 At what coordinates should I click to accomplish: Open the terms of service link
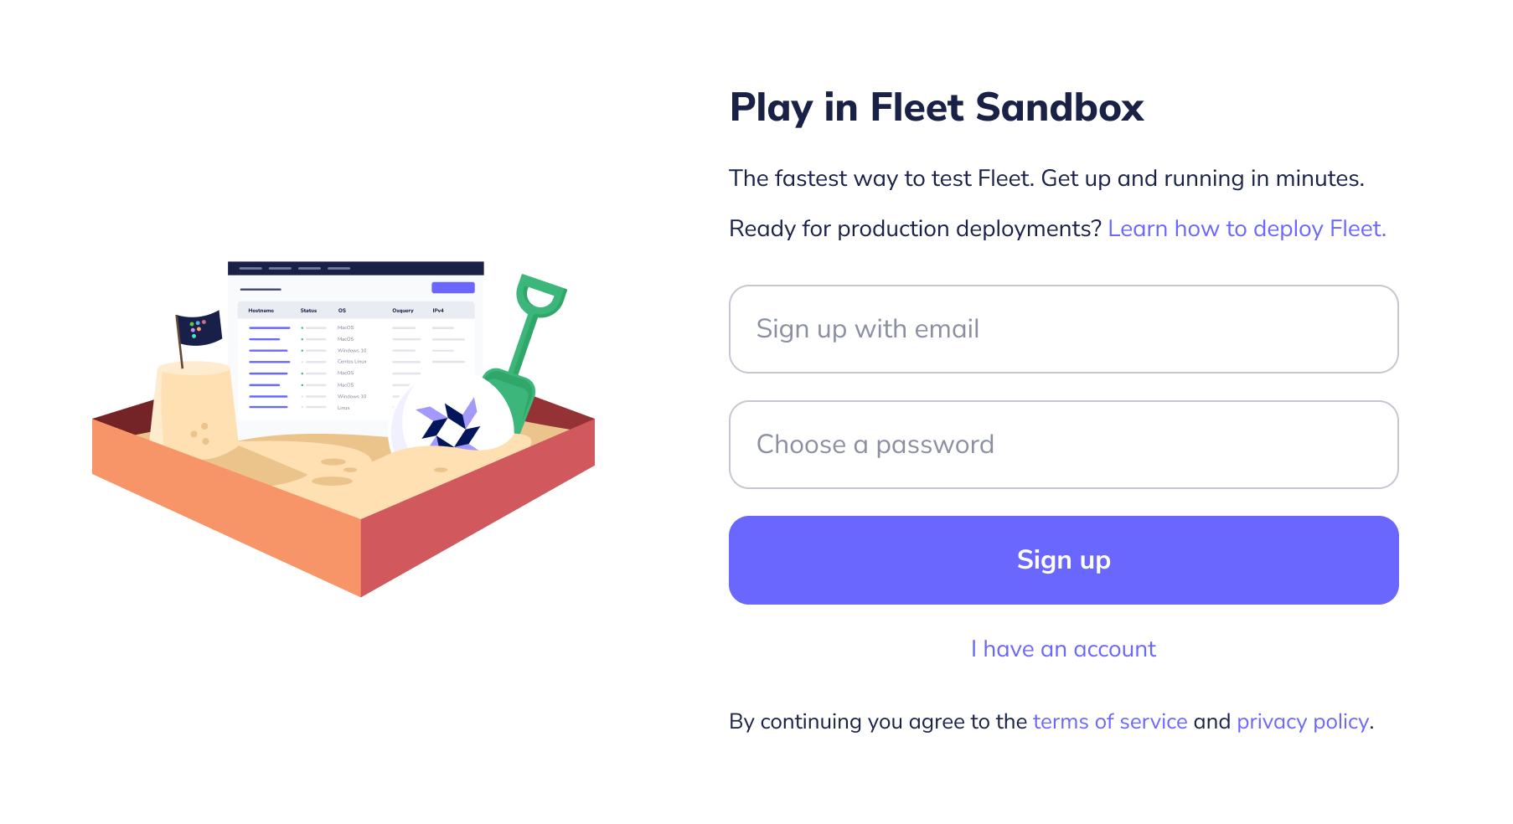coord(1109,721)
